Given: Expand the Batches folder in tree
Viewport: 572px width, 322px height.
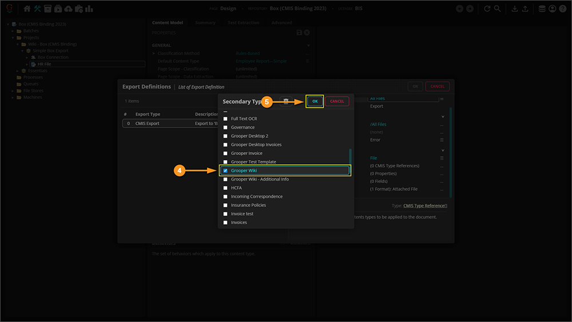Looking at the screenshot, I should click(13, 31).
